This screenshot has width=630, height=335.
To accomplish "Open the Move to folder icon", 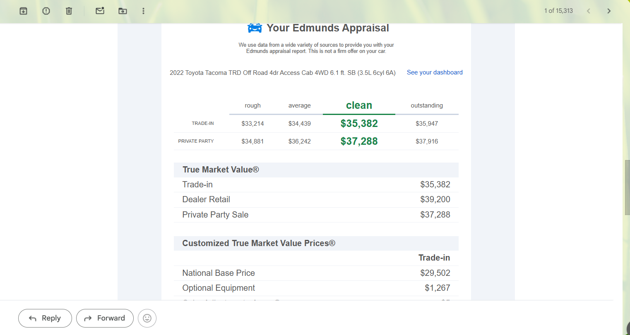I will pos(123,11).
